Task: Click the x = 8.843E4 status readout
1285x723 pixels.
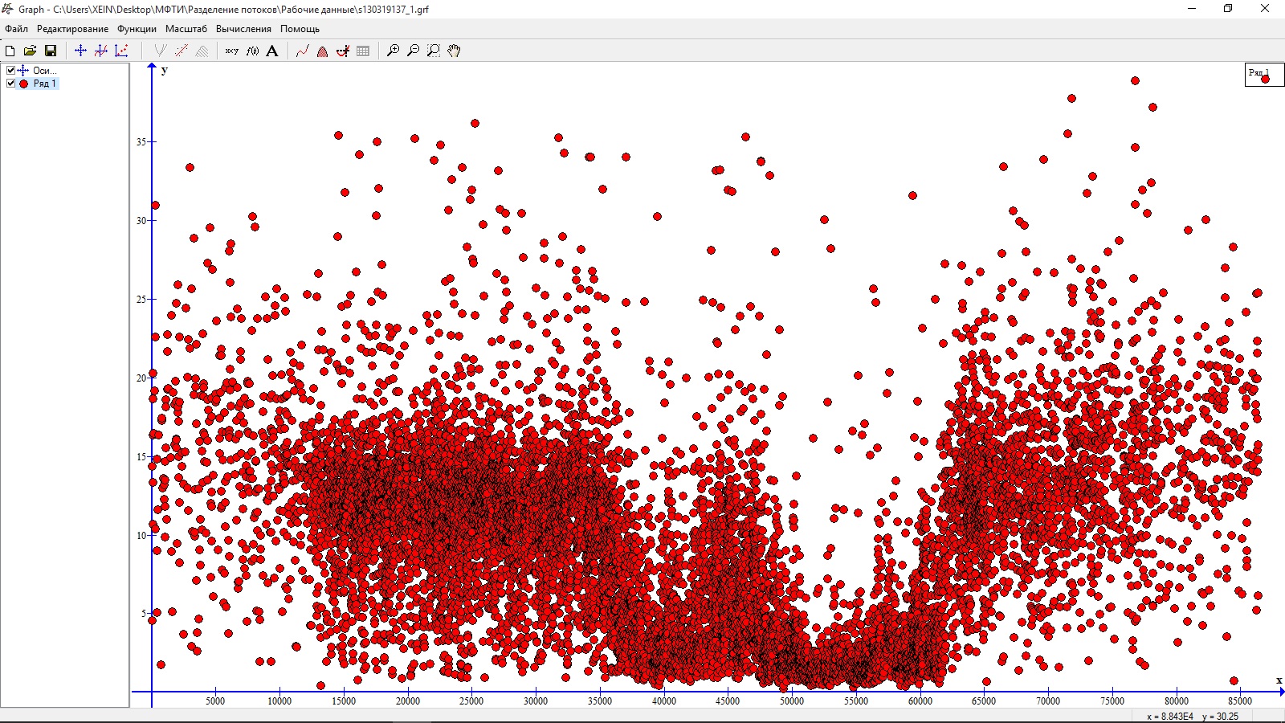Action: (1170, 717)
